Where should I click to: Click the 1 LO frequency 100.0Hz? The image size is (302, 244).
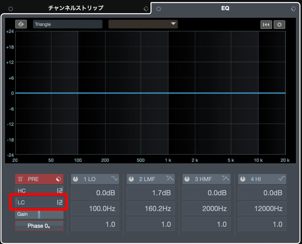tap(95, 208)
